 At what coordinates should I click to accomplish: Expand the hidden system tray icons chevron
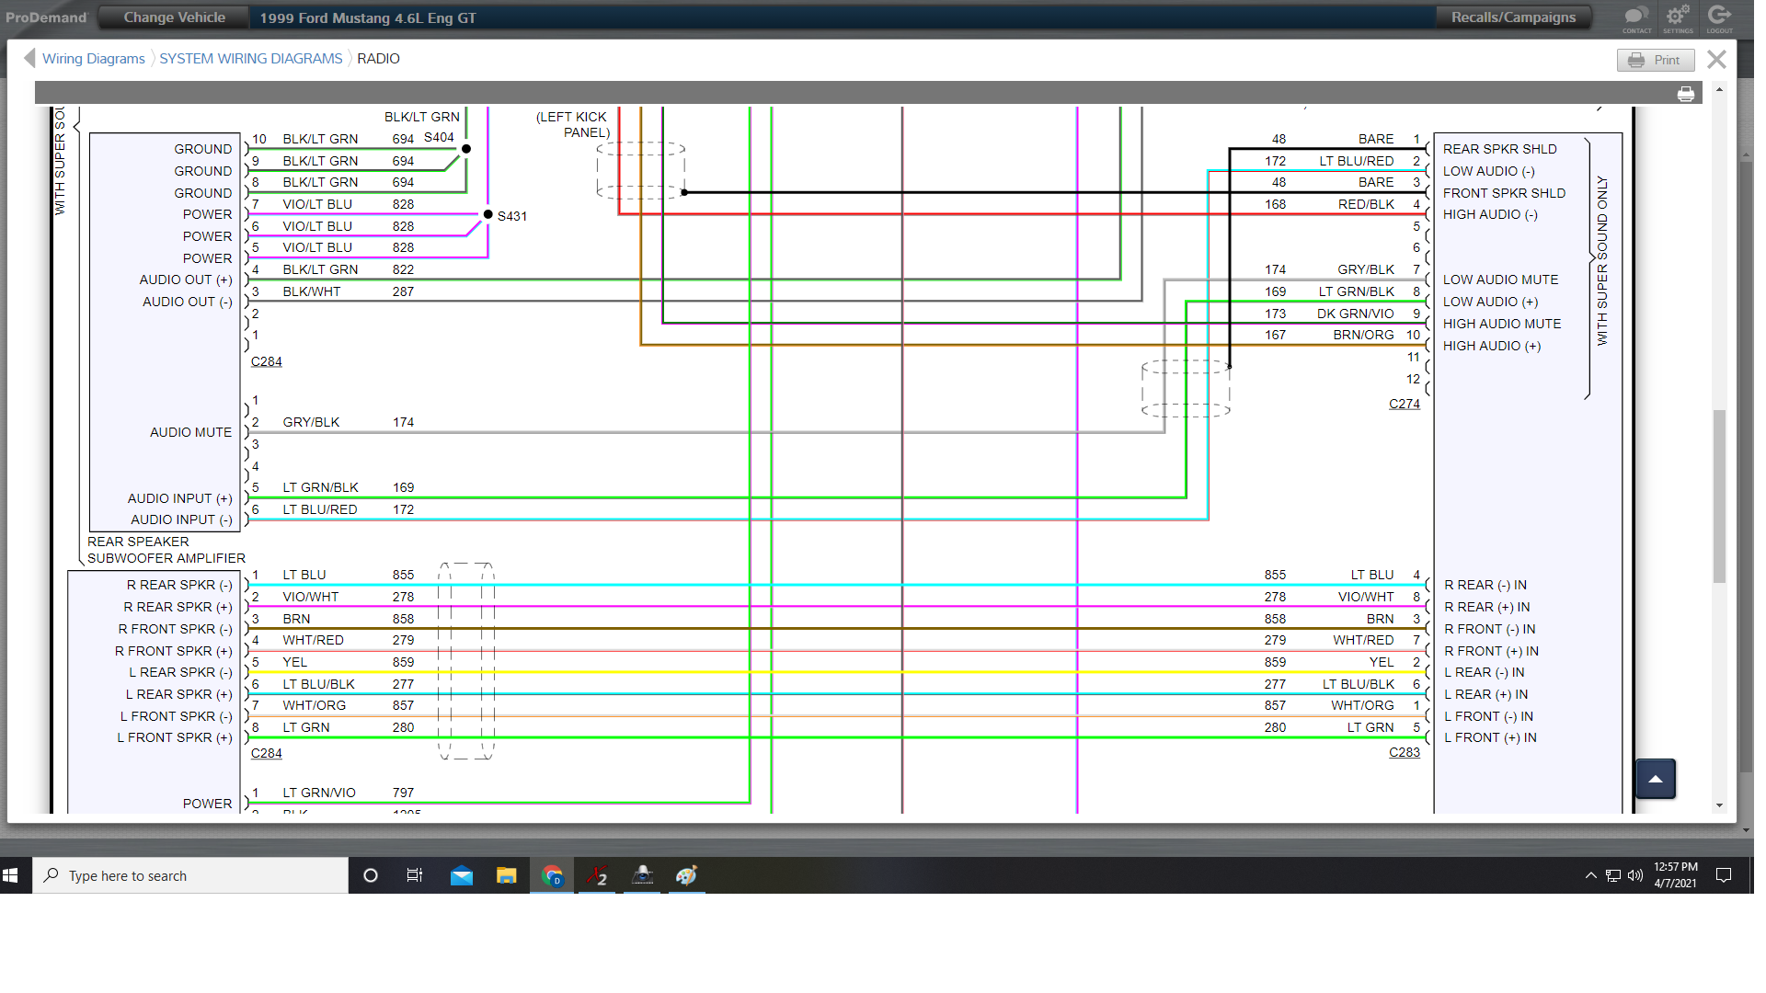click(x=1590, y=876)
